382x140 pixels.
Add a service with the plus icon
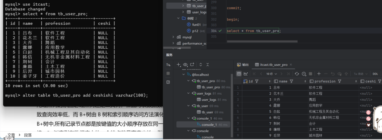pyautogui.click(x=179, y=65)
